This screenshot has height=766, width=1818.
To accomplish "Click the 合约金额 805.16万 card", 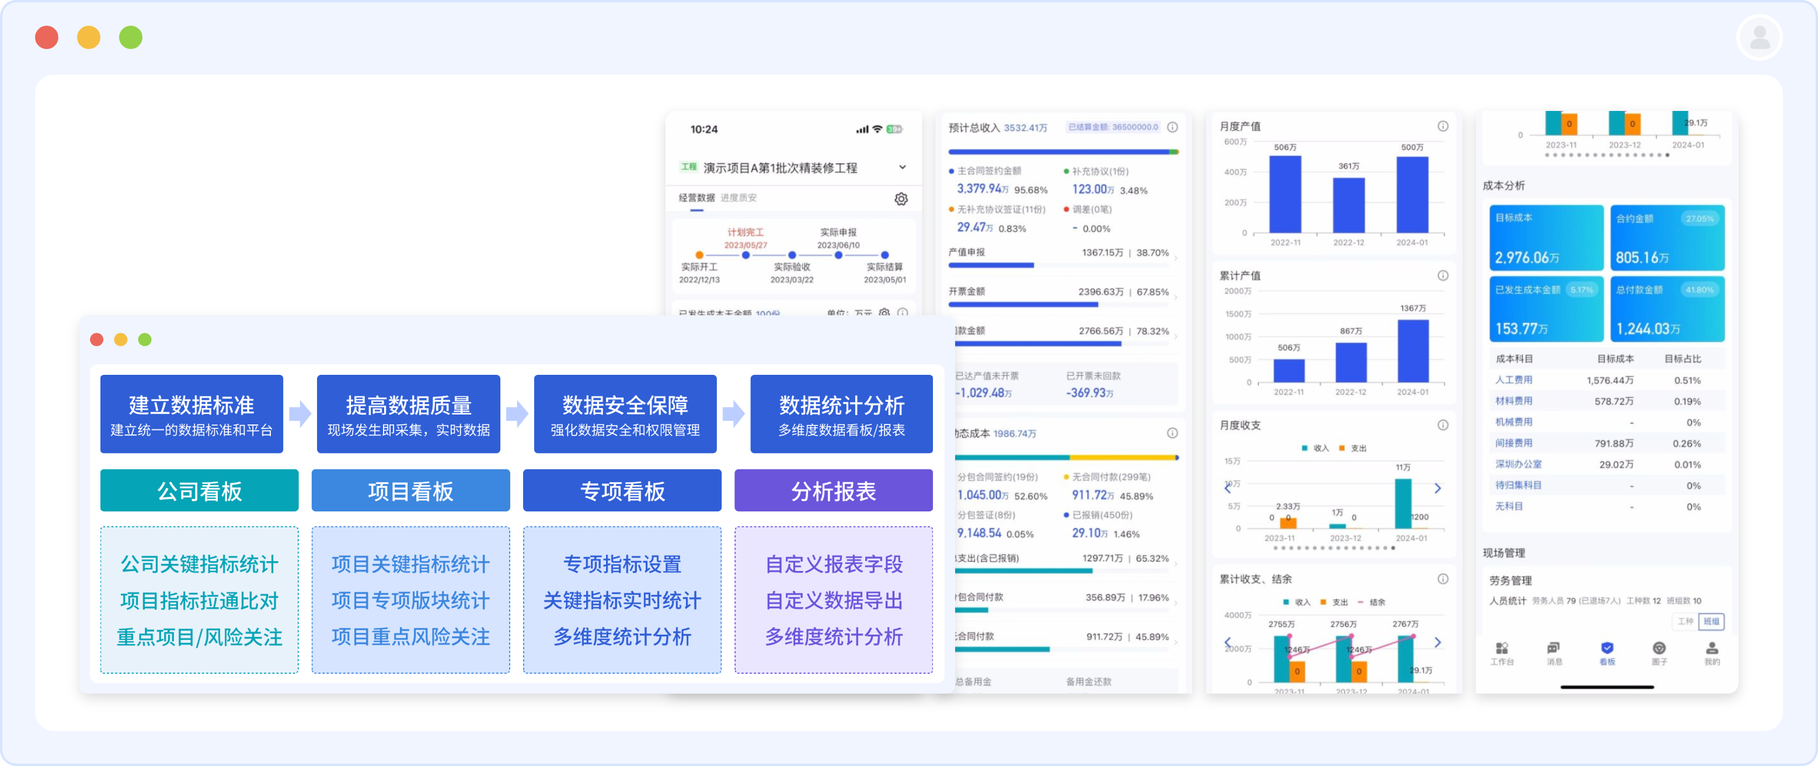I will pyautogui.click(x=1668, y=238).
